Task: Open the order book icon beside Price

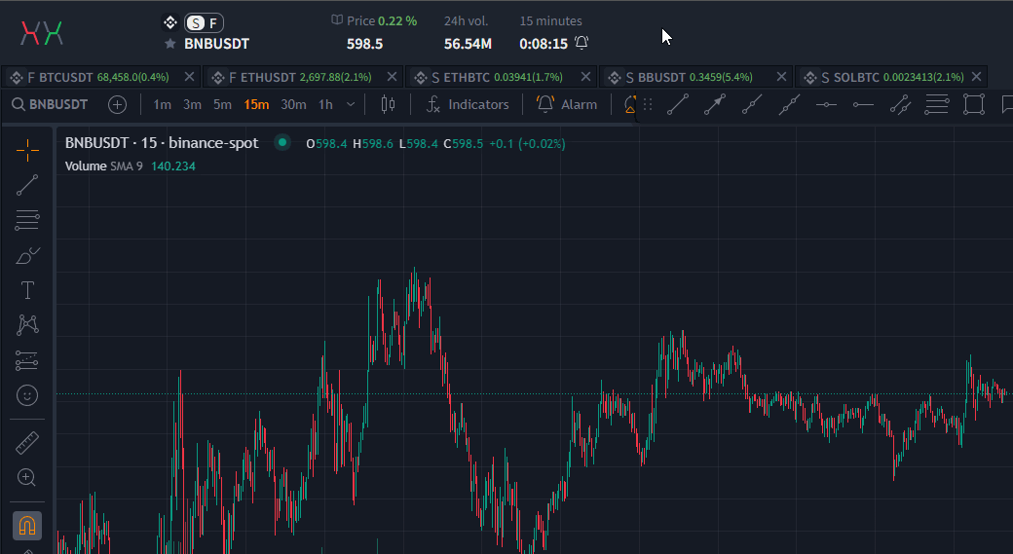Action: pyautogui.click(x=337, y=20)
